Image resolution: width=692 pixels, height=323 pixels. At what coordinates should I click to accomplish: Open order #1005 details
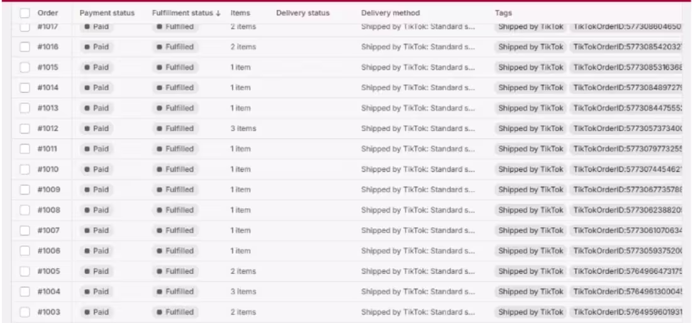tap(48, 271)
